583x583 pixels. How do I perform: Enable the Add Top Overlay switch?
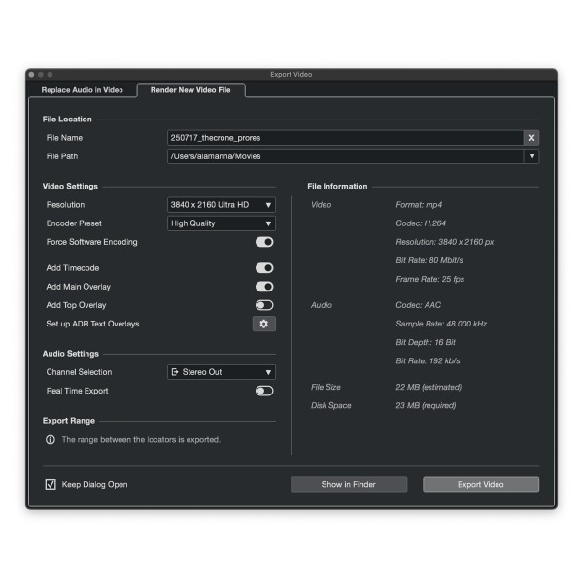[x=264, y=305]
